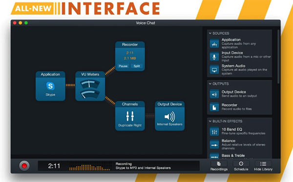Stop recording with the red record button
293x182 pixels.
pos(24,166)
